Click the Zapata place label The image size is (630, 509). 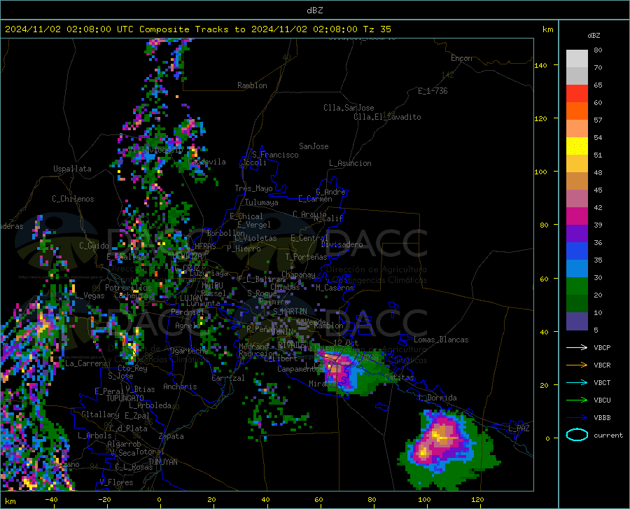(x=171, y=436)
